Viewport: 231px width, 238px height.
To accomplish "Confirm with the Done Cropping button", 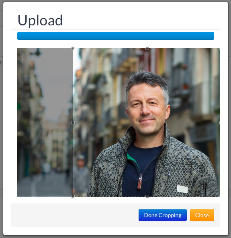I will pyautogui.click(x=163, y=215).
